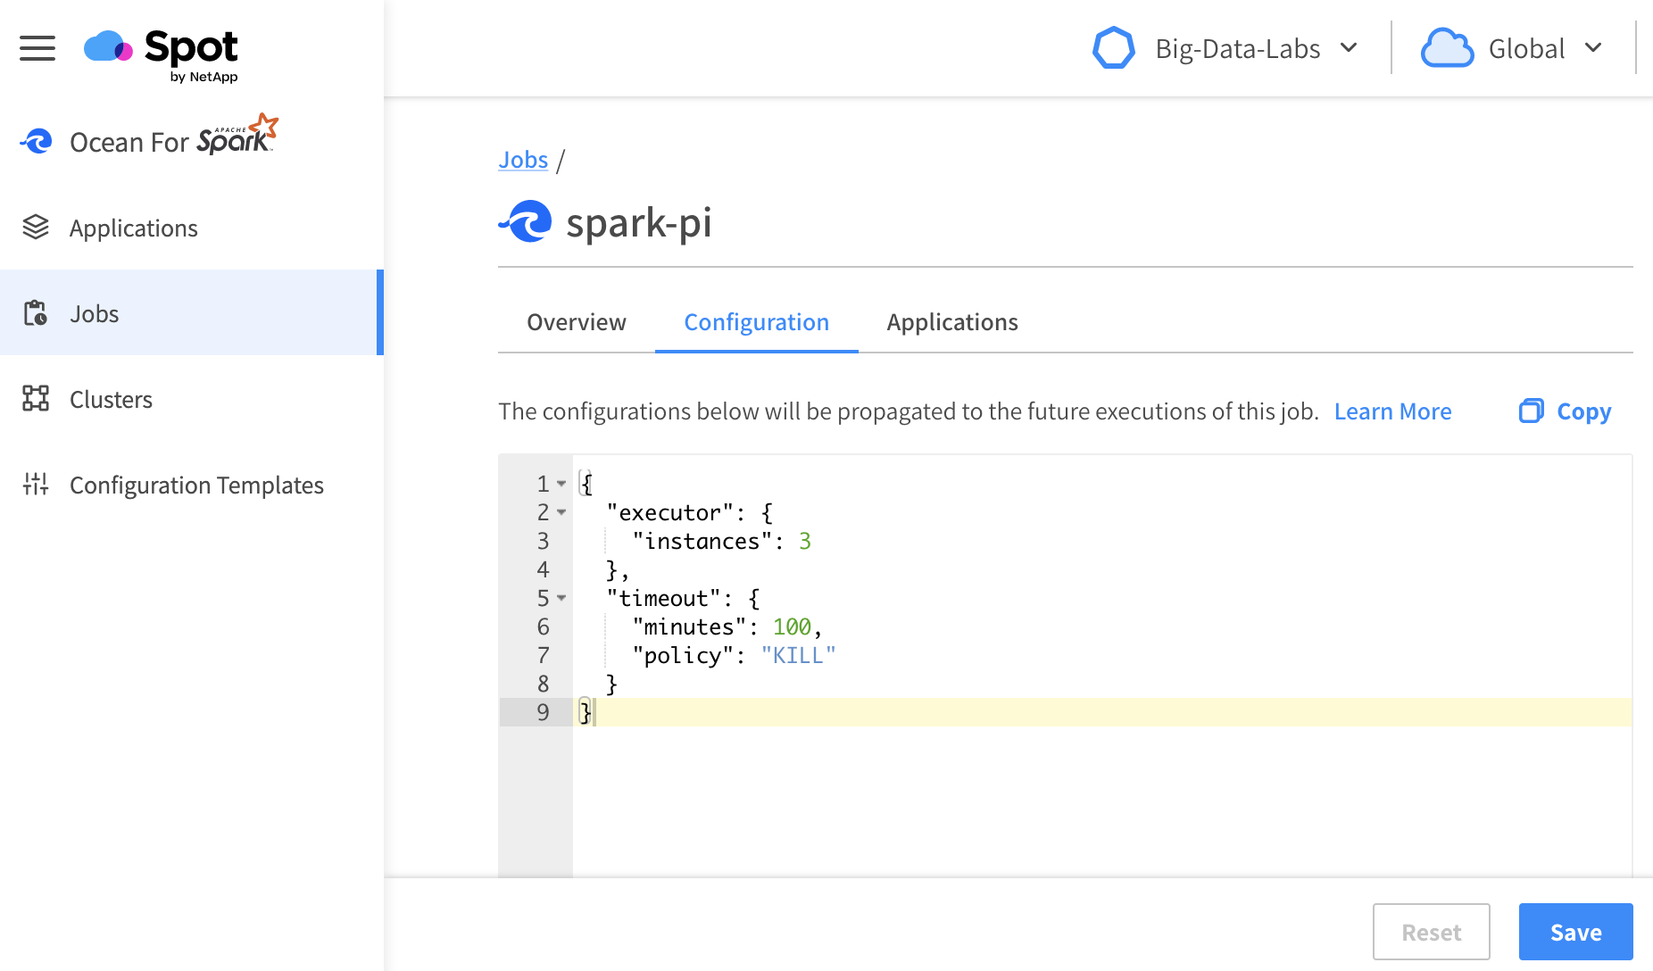Switch to the Overview tab

click(576, 322)
